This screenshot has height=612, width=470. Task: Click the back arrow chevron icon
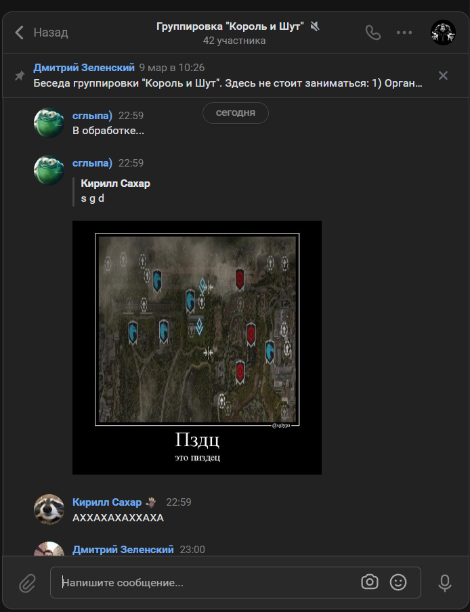click(x=19, y=32)
